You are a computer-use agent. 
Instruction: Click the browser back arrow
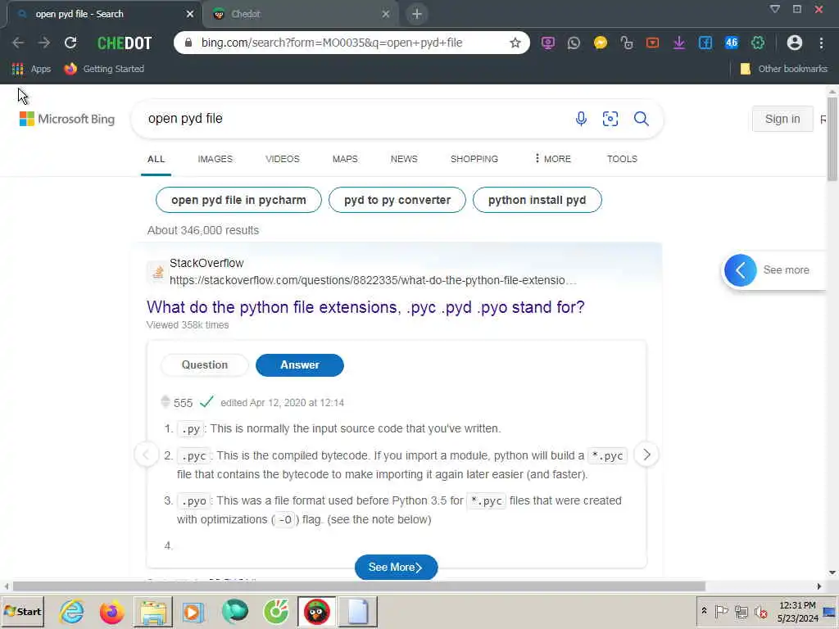pyautogui.click(x=18, y=43)
